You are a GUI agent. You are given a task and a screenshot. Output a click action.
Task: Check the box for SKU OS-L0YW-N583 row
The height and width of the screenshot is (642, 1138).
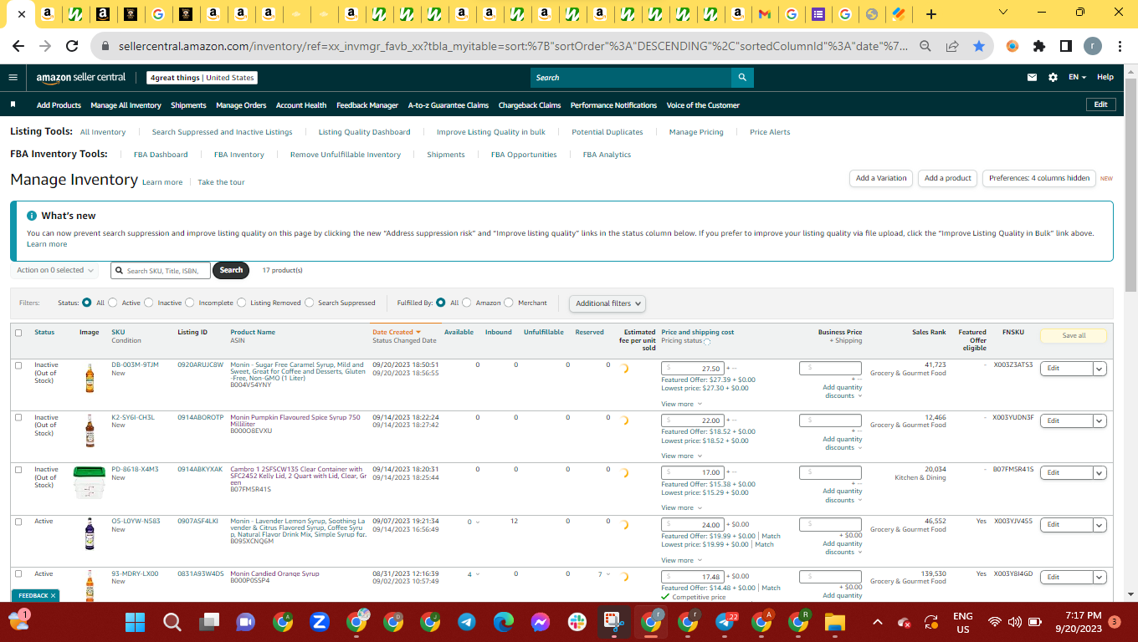(x=18, y=522)
